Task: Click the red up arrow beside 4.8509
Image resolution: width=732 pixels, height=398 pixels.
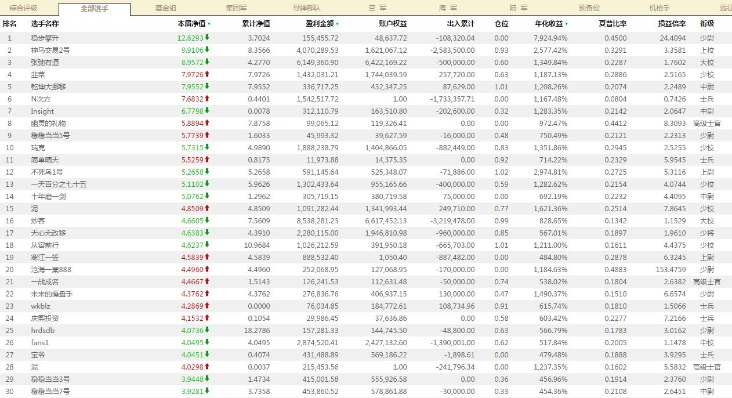Action: point(207,208)
